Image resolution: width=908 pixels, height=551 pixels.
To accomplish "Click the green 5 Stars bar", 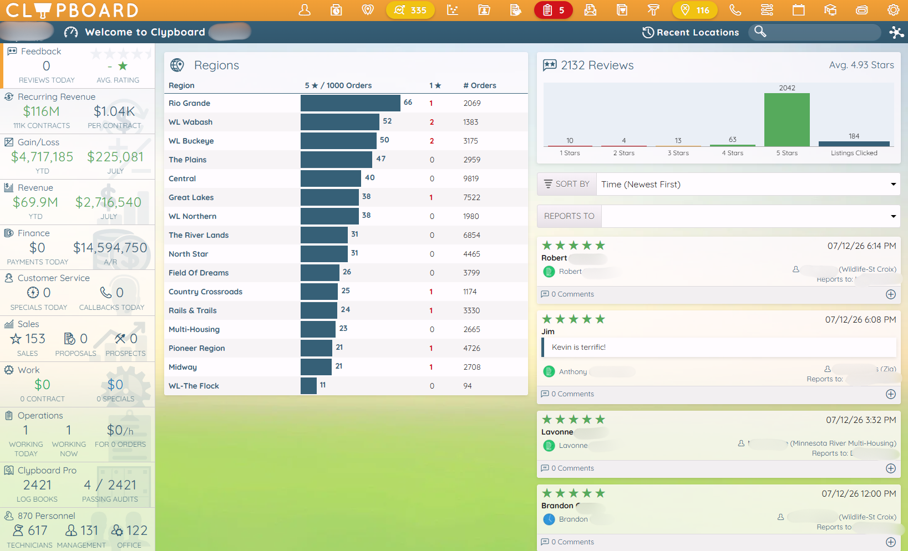I will point(787,120).
